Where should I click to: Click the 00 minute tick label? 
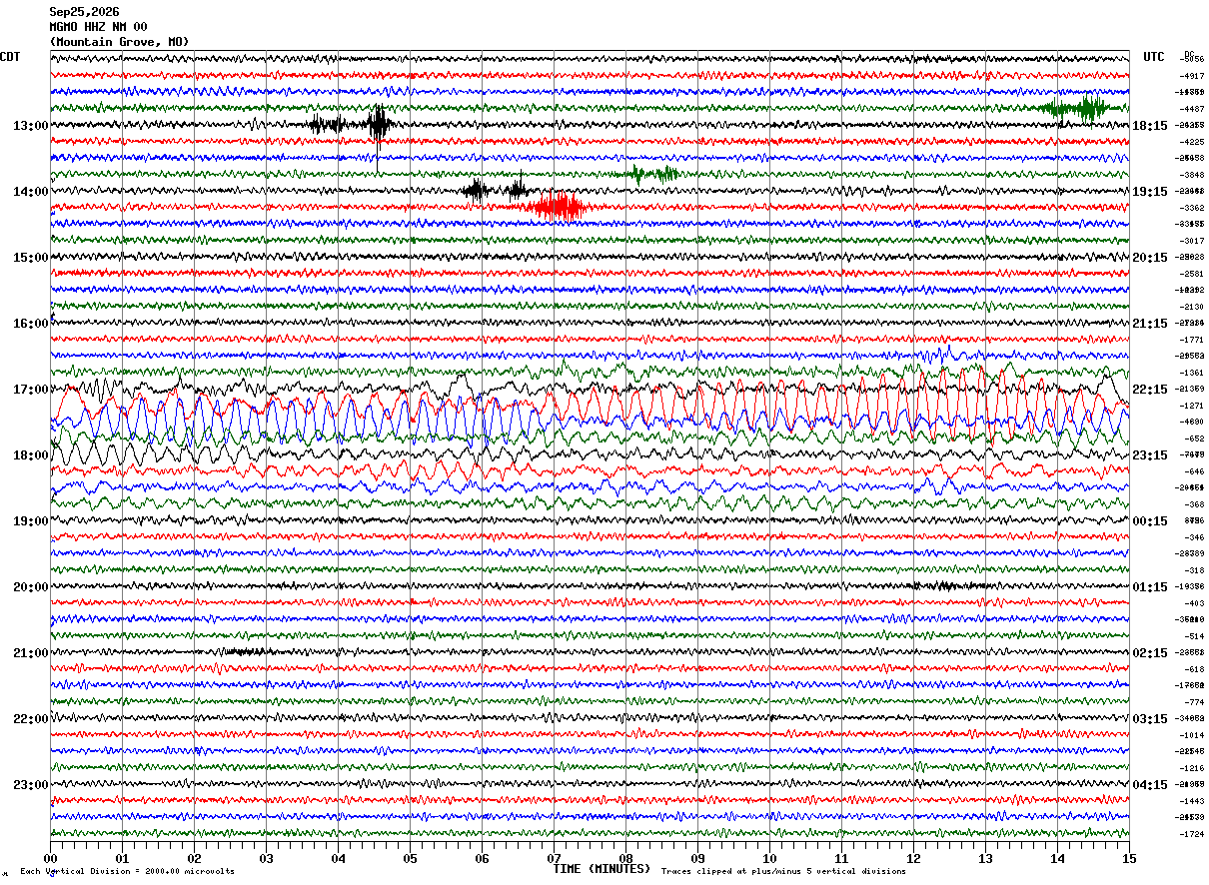click(50, 858)
